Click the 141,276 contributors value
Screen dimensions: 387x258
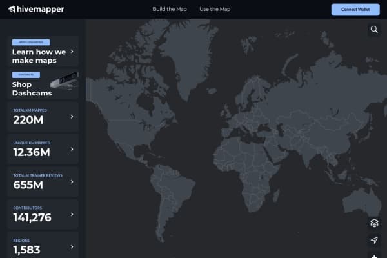coord(32,217)
